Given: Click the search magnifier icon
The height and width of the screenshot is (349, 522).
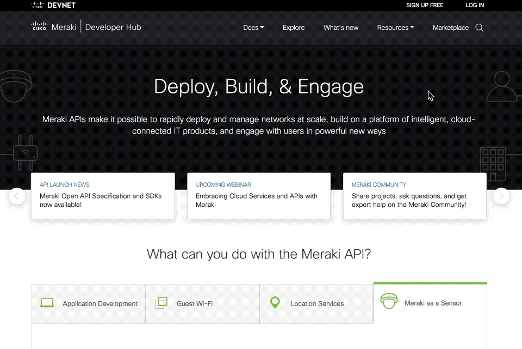Looking at the screenshot, I should (480, 28).
